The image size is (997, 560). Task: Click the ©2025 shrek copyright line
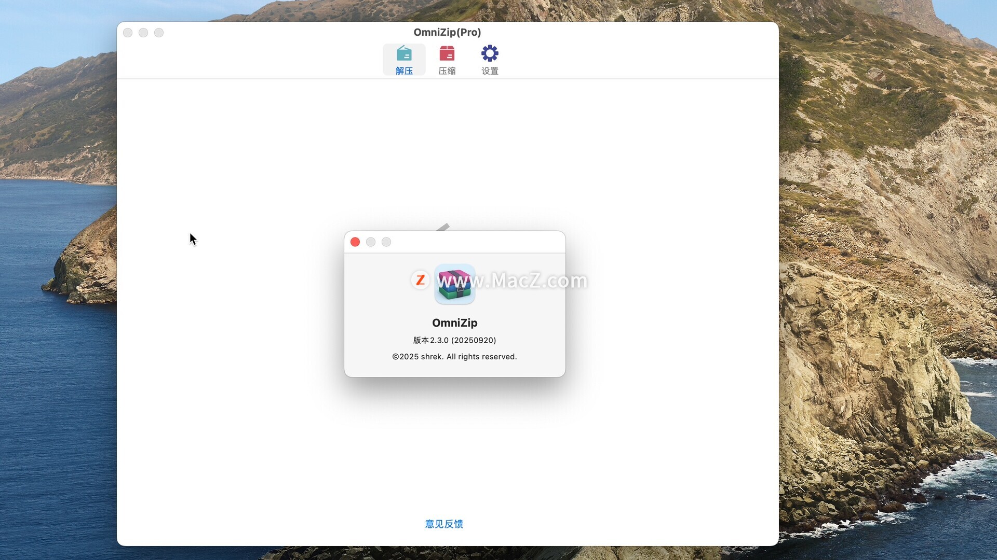(454, 357)
